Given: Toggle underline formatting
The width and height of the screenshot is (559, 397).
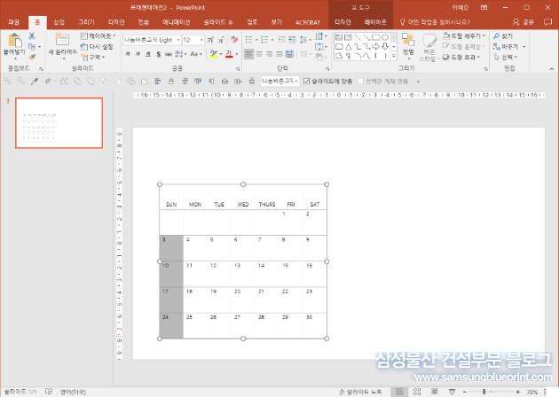Looking at the screenshot, I should (147, 54).
